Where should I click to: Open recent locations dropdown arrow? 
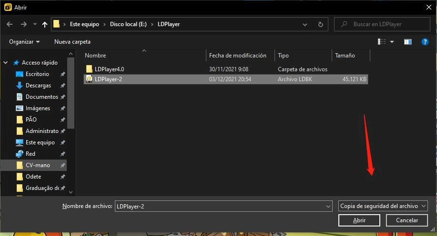tap(35, 24)
